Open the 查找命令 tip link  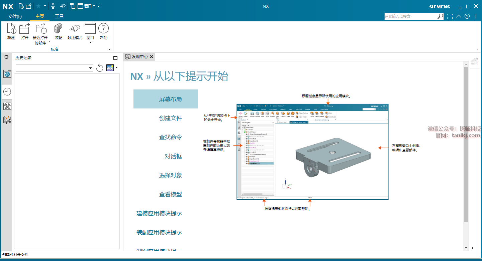point(170,137)
